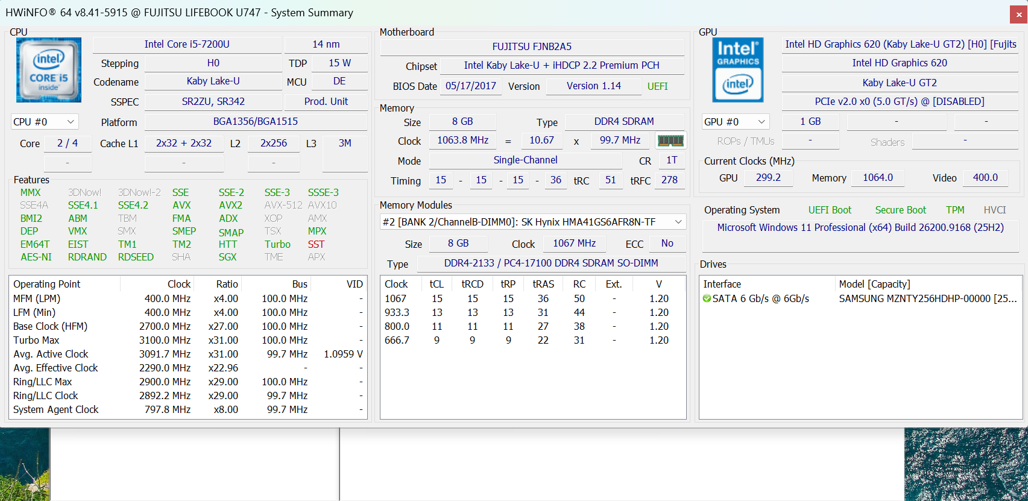
Task: Click the command rate value 1T
Action: click(x=672, y=160)
